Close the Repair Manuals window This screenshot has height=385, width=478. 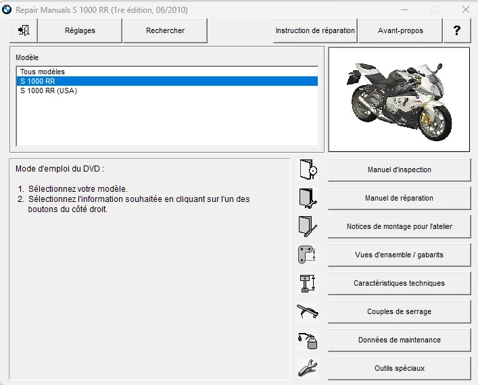point(466,9)
